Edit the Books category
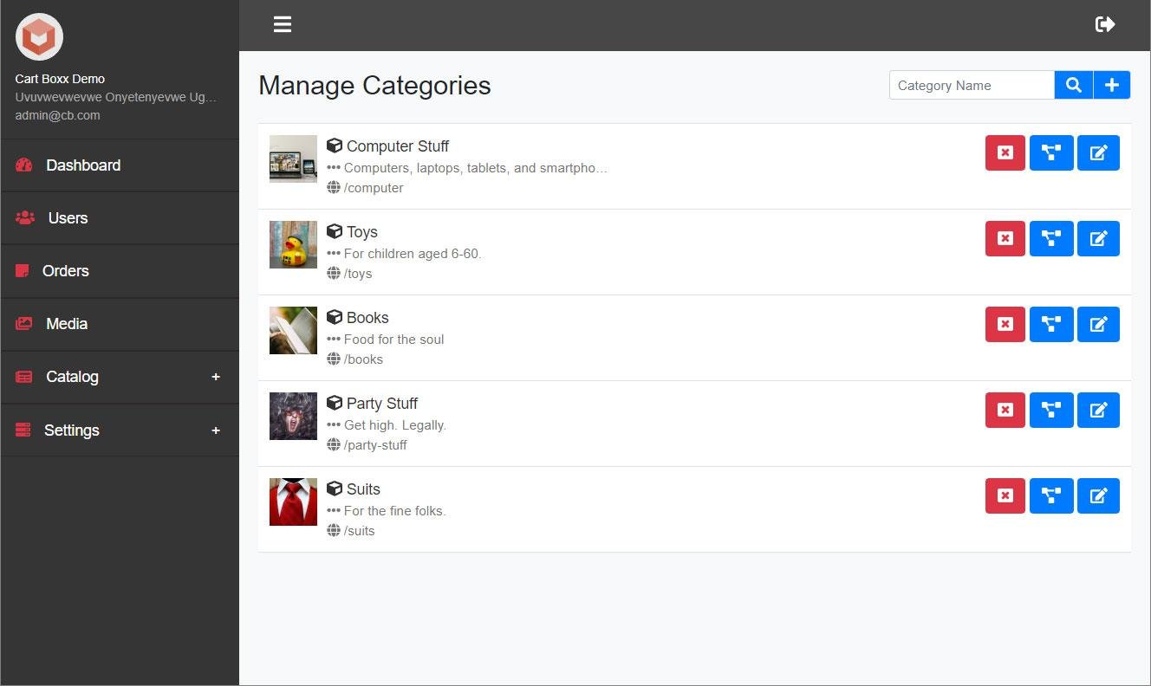Screen dimensions: 1151x686 [x=1098, y=324]
